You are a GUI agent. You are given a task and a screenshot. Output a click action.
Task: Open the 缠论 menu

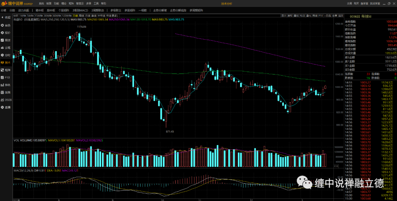pyautogui.click(x=64, y=4)
